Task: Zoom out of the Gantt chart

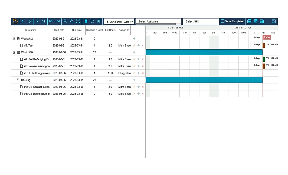Action: [65, 21]
